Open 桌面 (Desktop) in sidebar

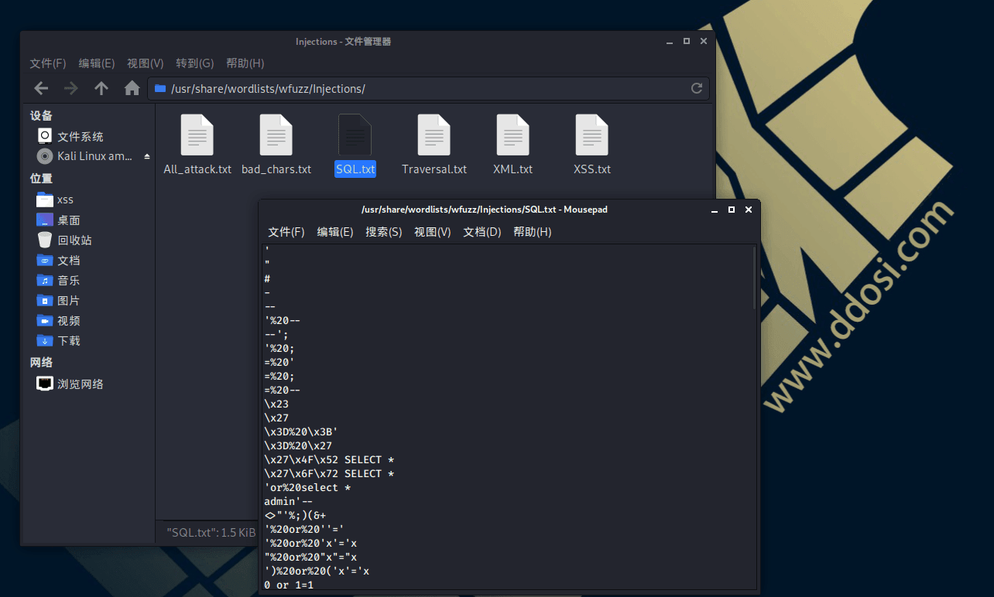tap(59, 220)
